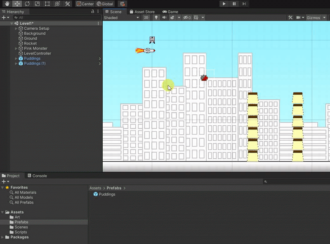Open the Console tab
Viewport: 330px width, 244px height.
point(37,176)
